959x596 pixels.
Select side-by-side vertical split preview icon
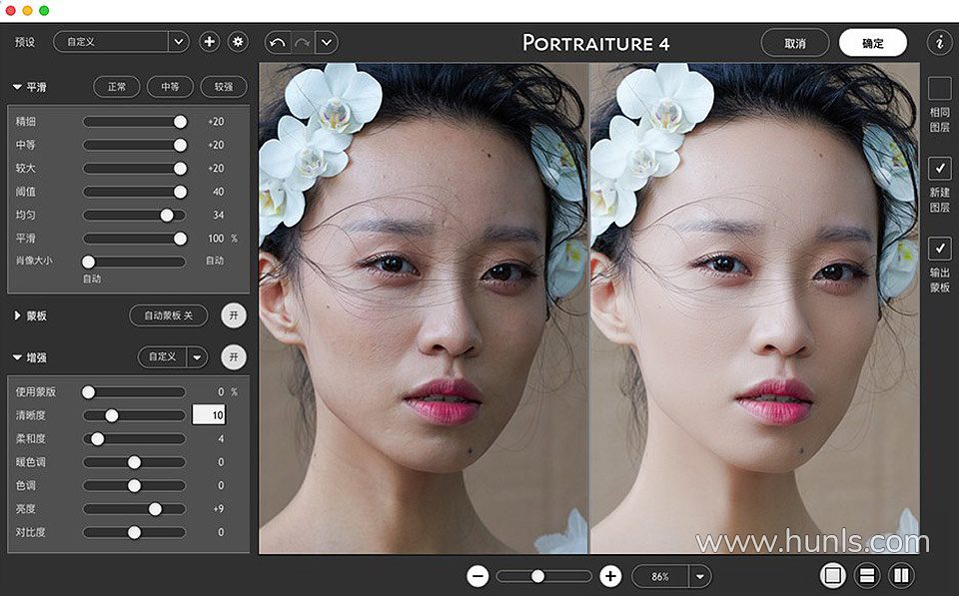tap(901, 575)
